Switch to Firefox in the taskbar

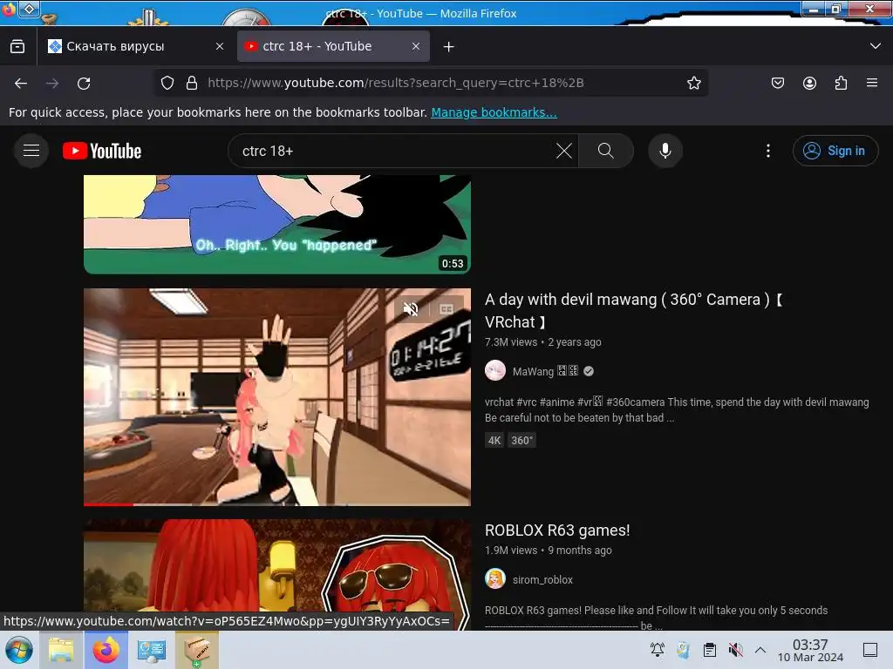[106, 650]
